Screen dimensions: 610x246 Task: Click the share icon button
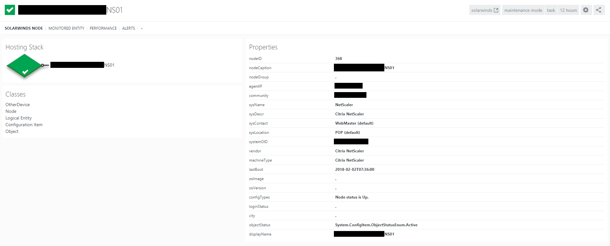[599, 10]
